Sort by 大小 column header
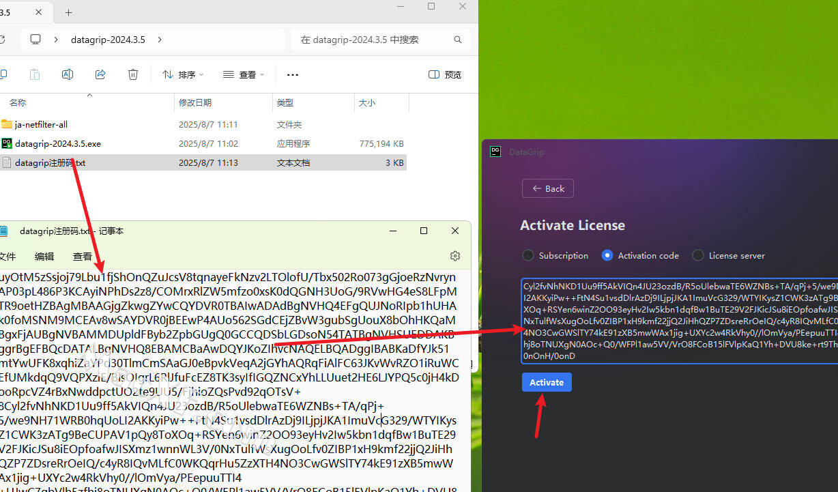This screenshot has width=838, height=492. click(366, 102)
